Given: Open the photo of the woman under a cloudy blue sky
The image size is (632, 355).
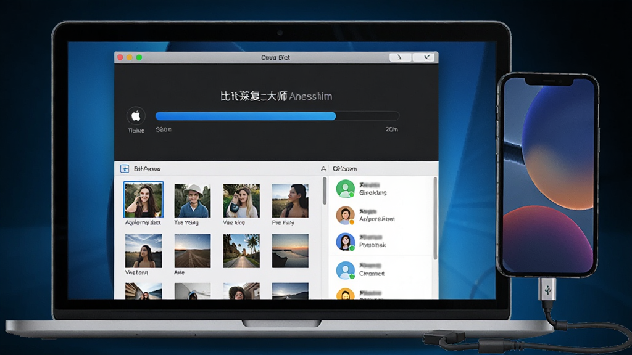Looking at the screenshot, I should (143, 251).
